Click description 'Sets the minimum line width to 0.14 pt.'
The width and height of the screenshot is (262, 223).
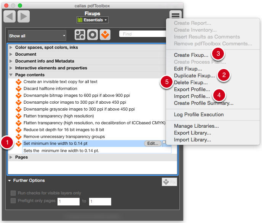click(61, 151)
